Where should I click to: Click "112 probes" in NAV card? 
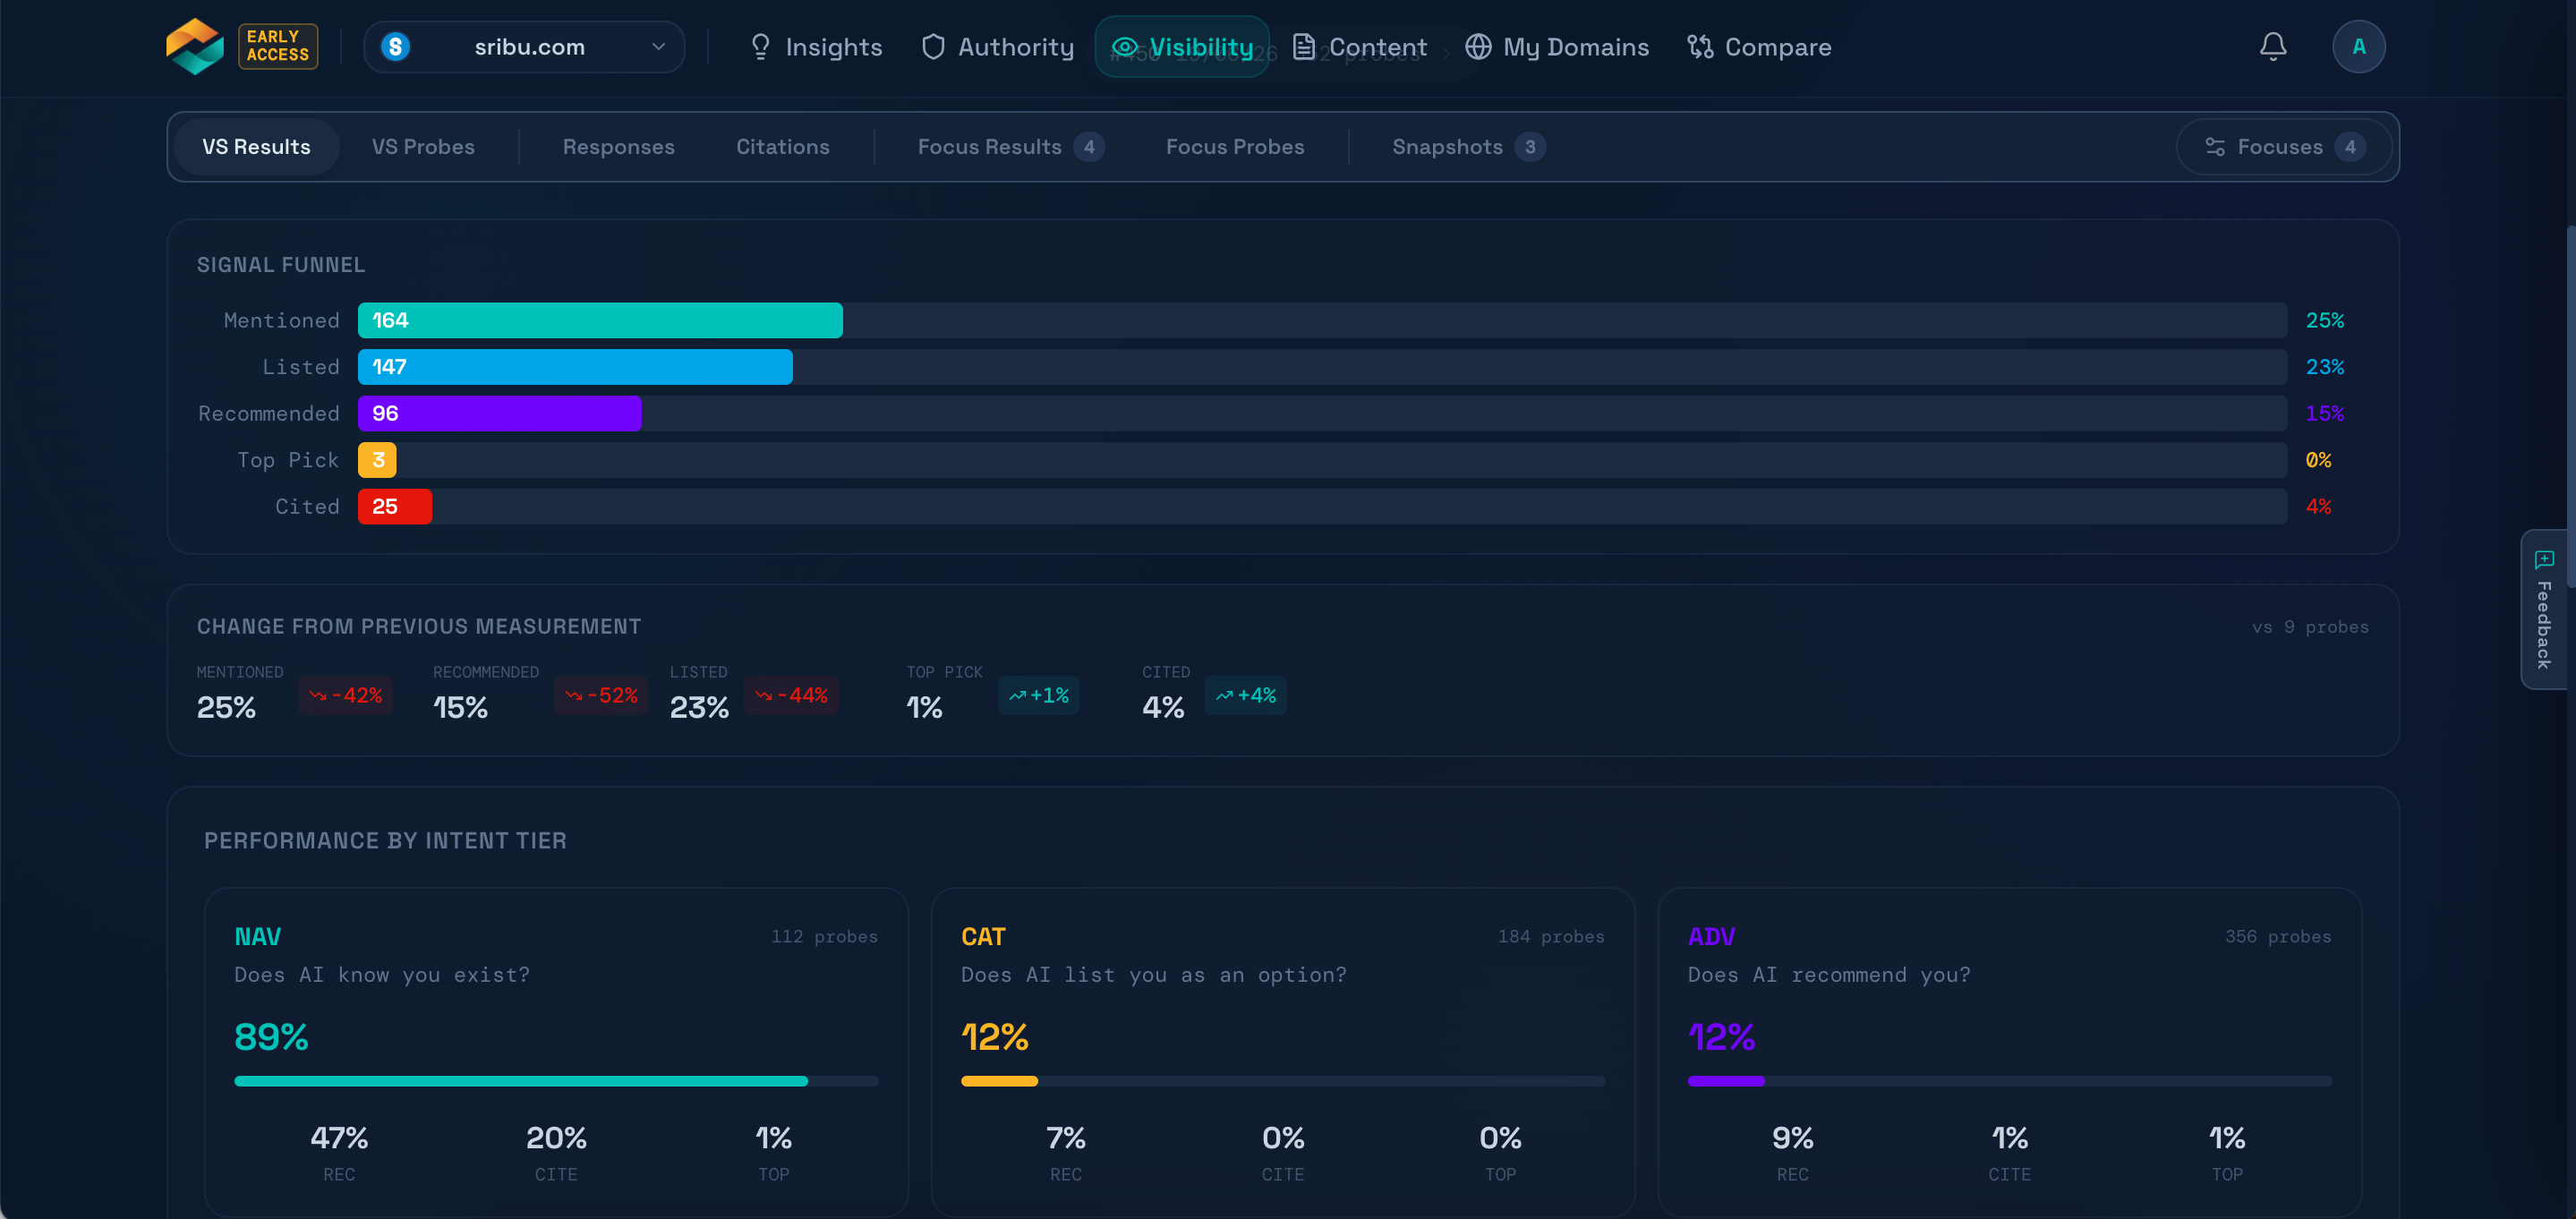824,937
